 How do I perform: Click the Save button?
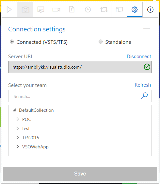click(80, 174)
